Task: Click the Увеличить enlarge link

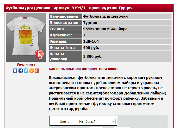Action: click(26, 65)
